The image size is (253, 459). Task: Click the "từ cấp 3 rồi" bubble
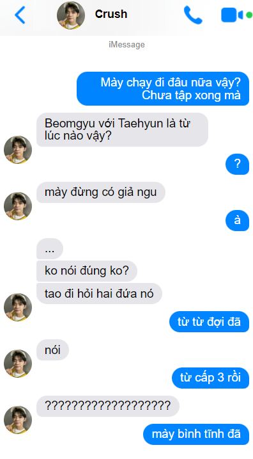(210, 378)
